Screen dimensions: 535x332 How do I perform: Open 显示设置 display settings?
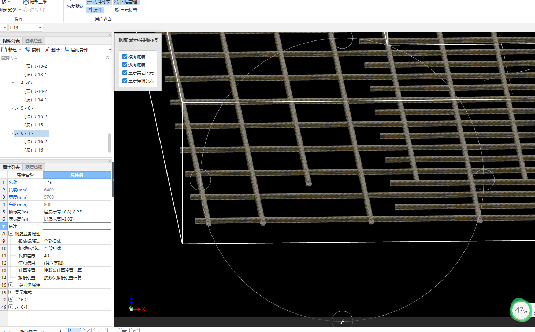[x=126, y=10]
